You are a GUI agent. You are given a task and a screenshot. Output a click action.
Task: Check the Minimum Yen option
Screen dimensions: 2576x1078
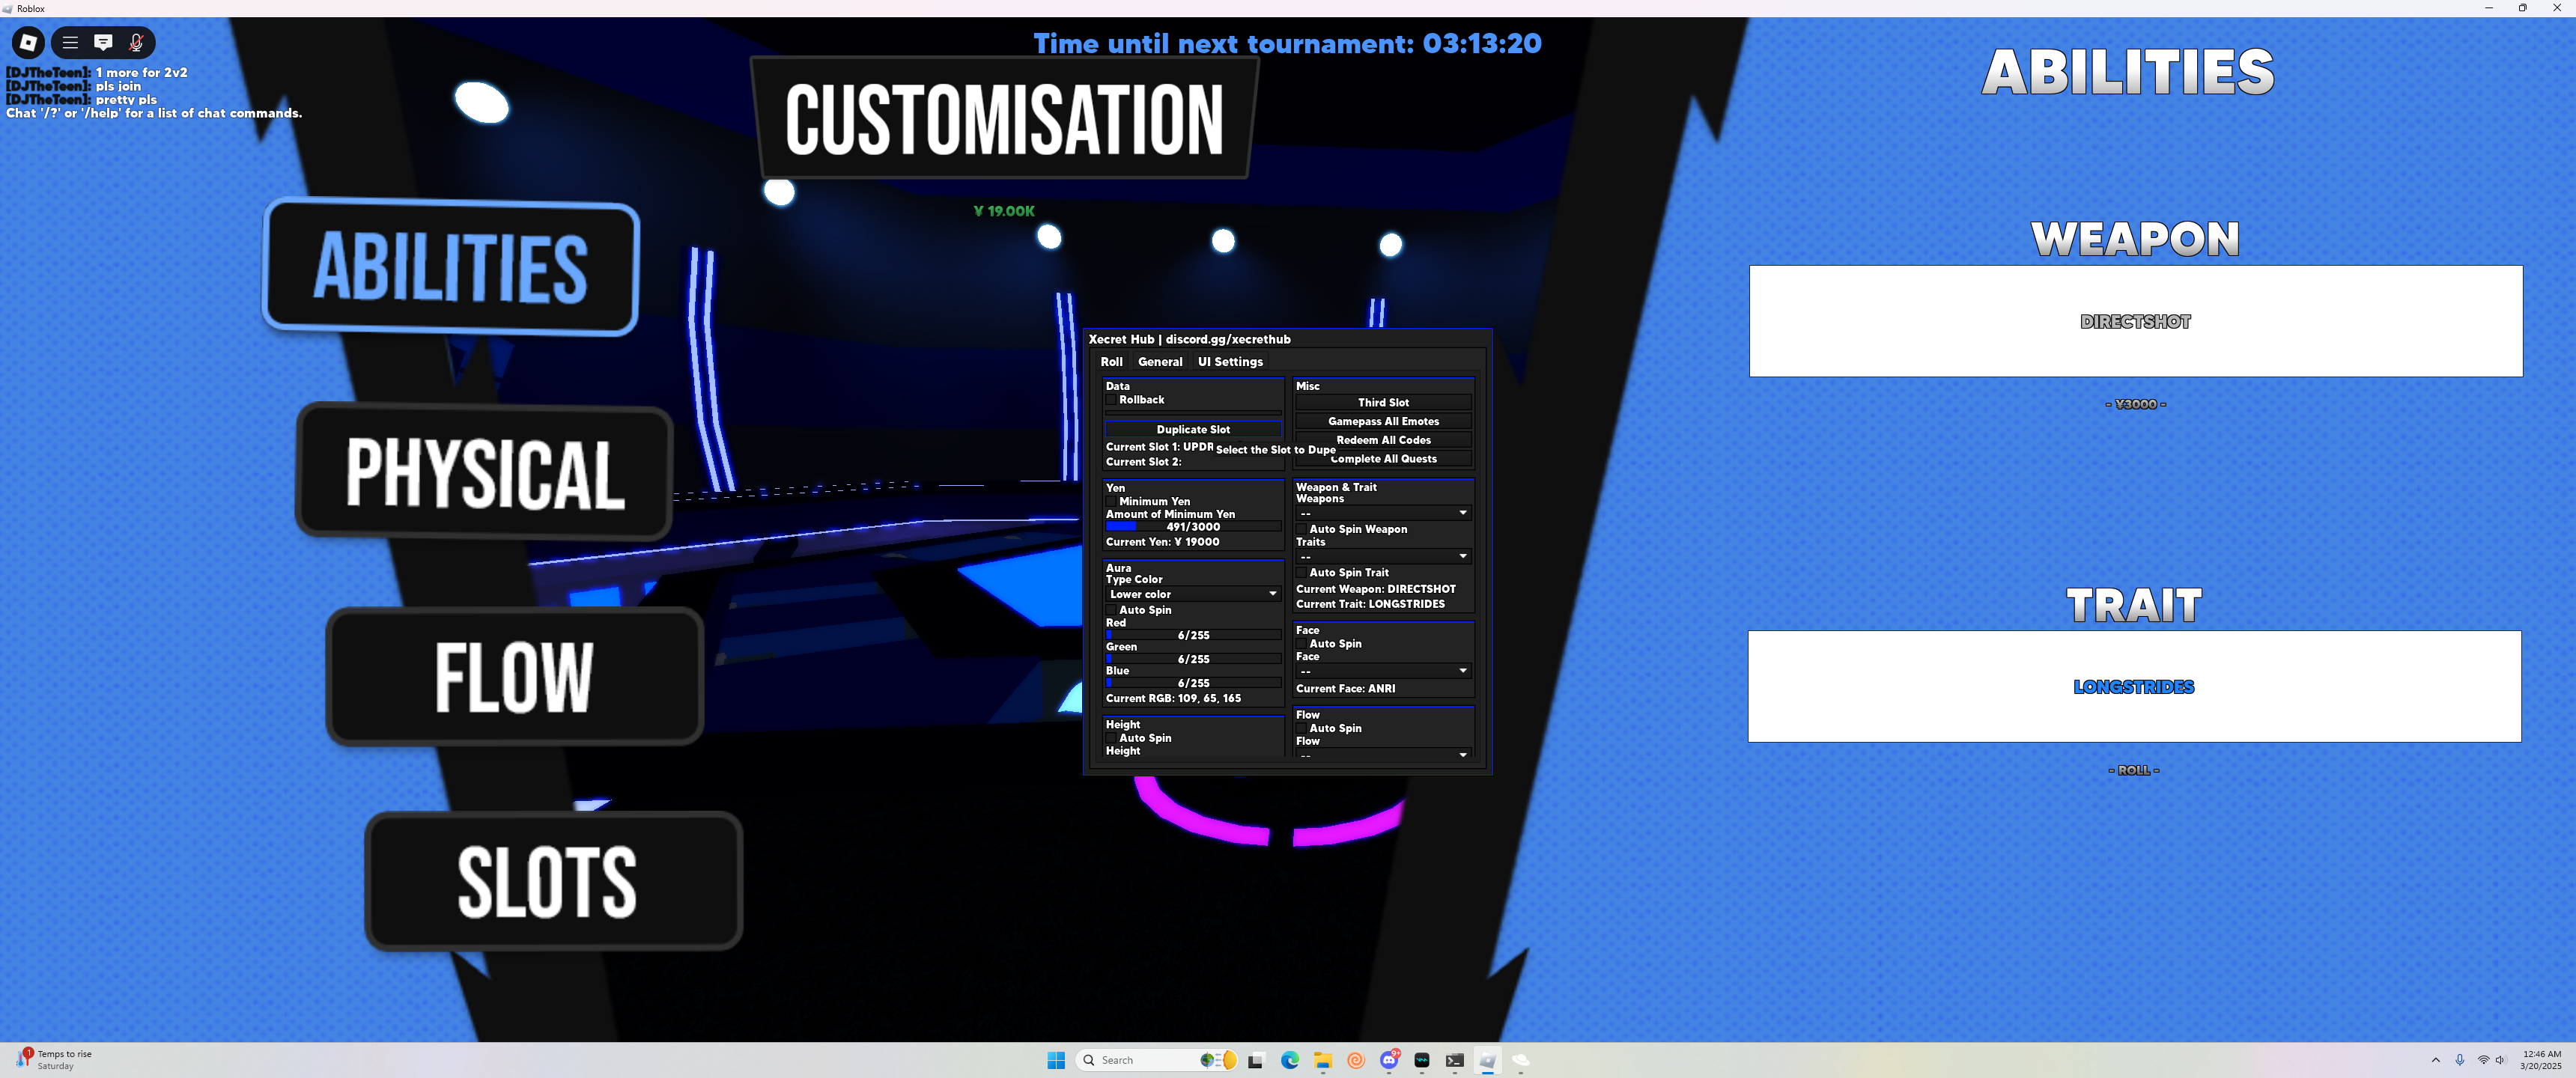pos(1111,502)
